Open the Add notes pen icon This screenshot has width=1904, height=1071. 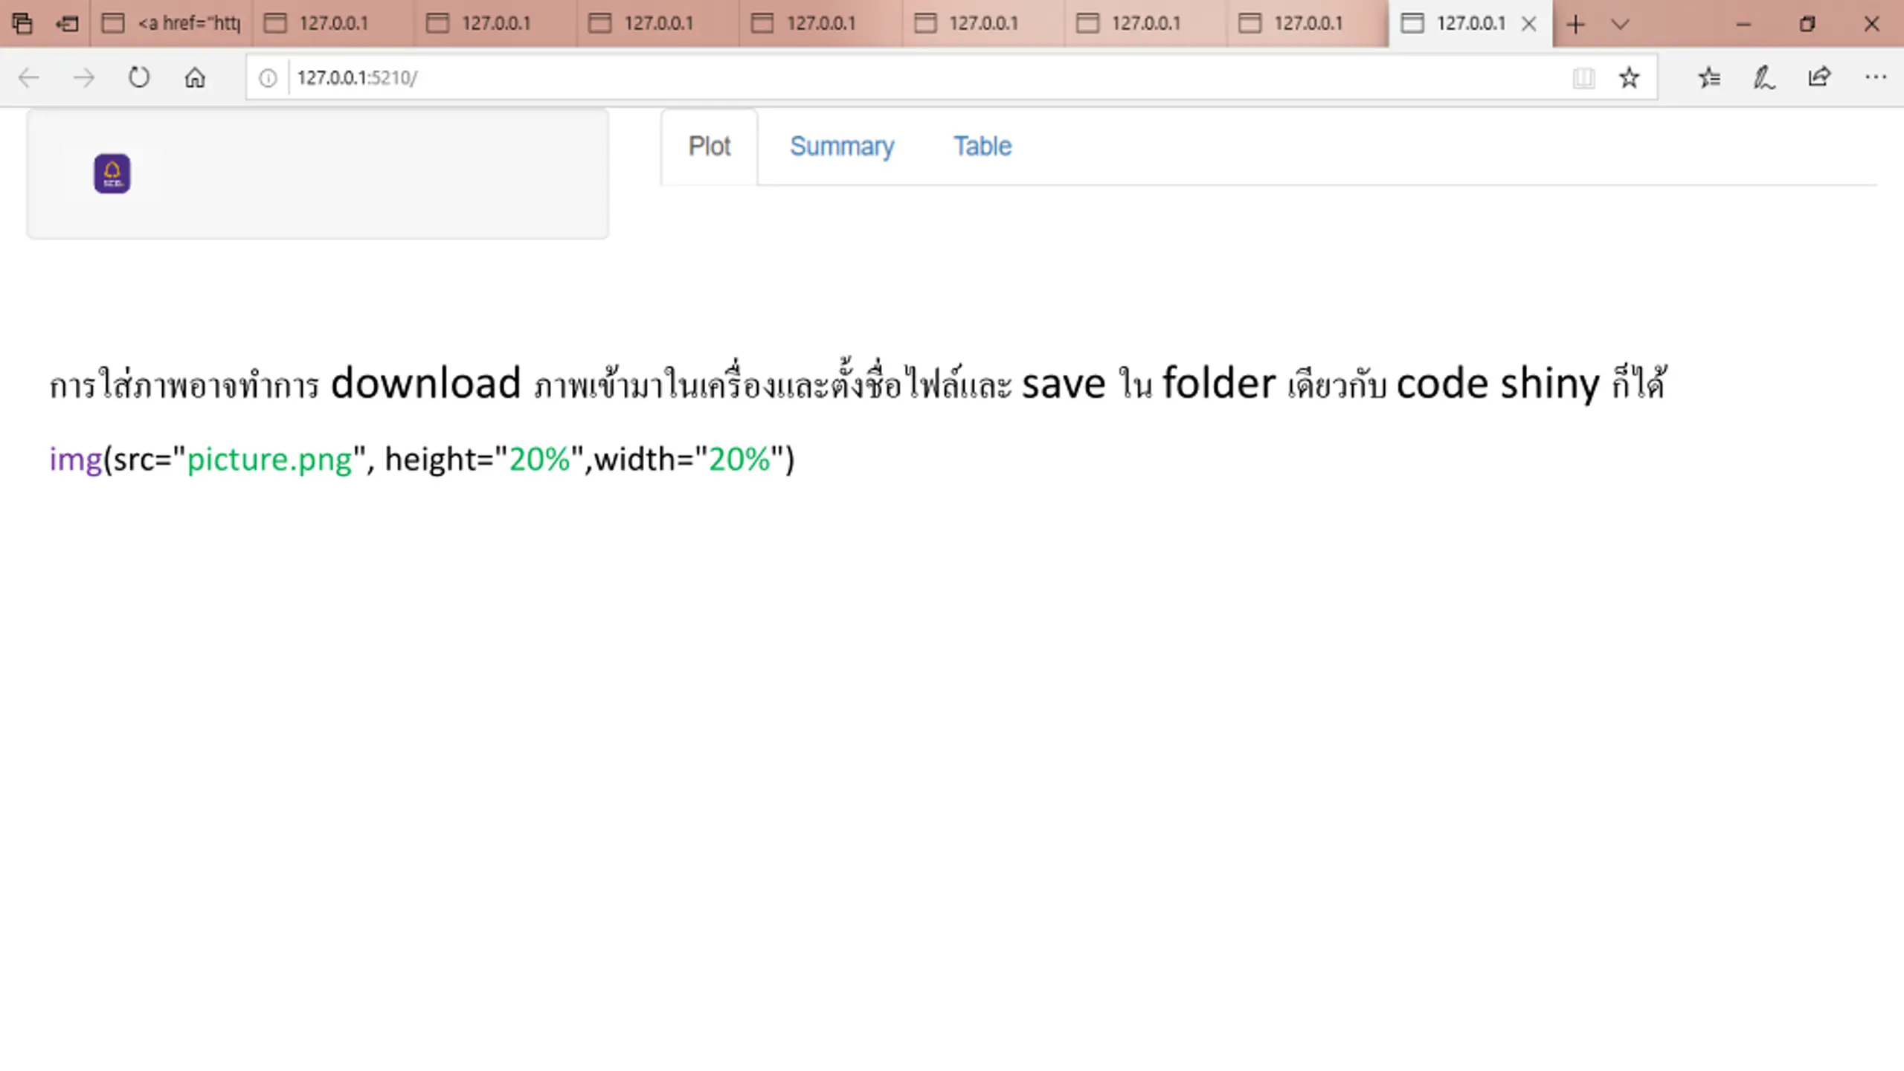click(x=1764, y=77)
